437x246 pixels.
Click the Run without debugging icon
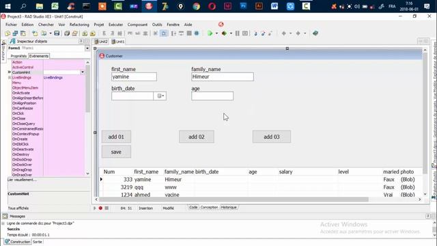(x=224, y=33)
